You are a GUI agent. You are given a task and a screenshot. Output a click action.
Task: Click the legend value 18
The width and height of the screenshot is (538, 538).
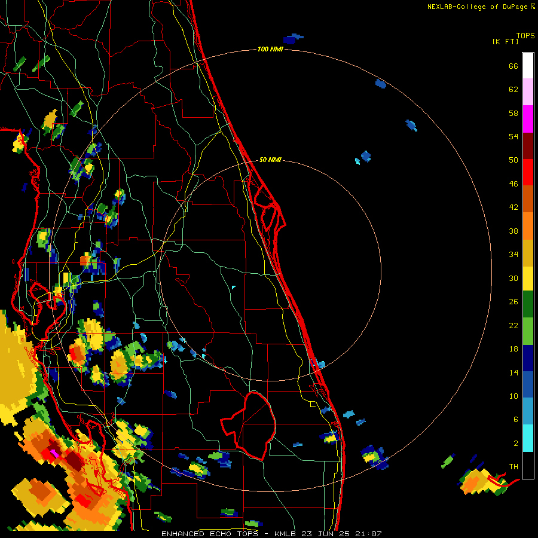(513, 349)
